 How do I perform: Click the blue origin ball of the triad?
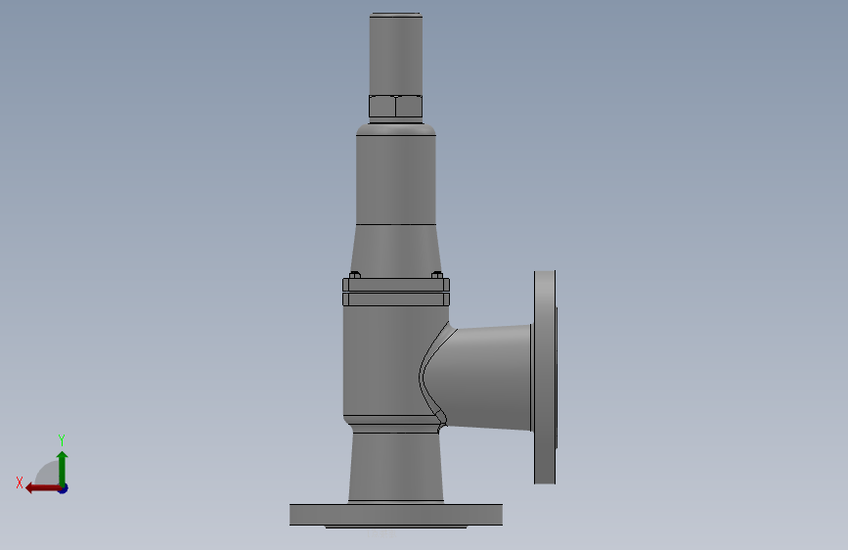pyautogui.click(x=64, y=488)
